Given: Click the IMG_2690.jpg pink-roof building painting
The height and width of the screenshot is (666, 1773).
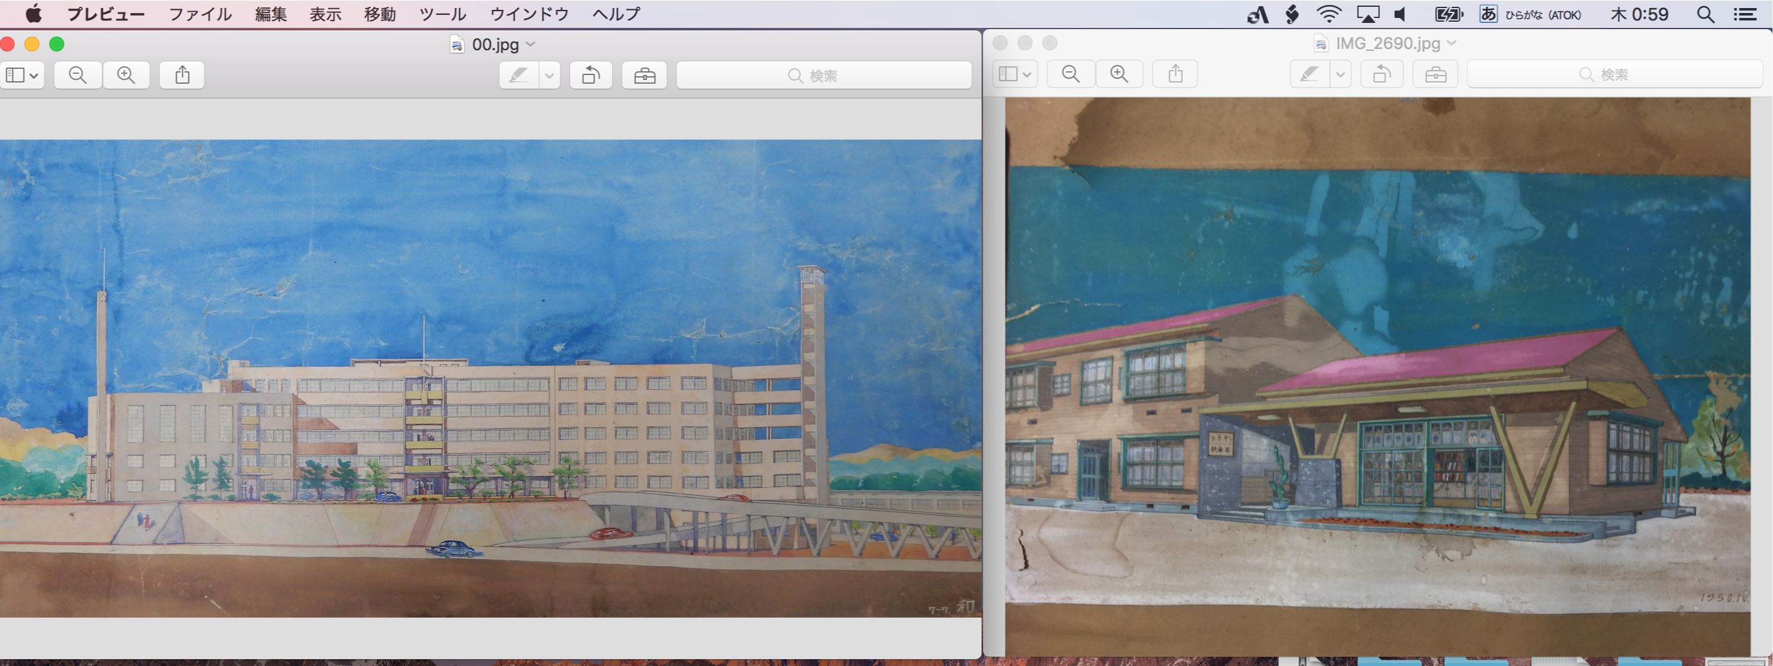Looking at the screenshot, I should point(1377,376).
